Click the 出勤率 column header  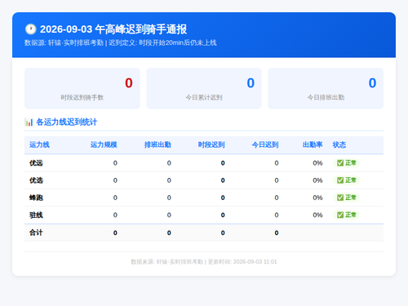(x=313, y=144)
